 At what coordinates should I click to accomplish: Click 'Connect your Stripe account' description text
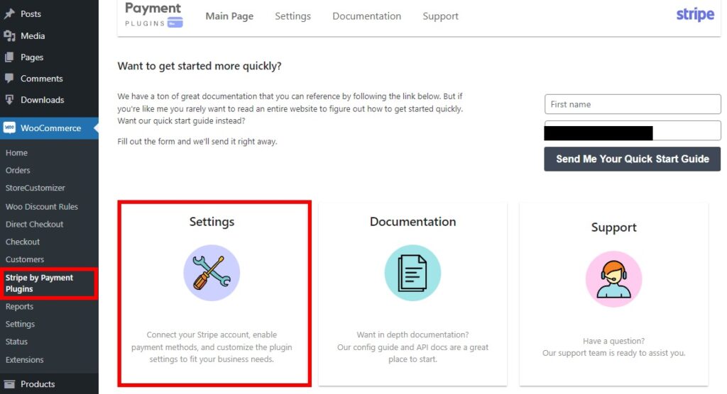click(x=212, y=347)
